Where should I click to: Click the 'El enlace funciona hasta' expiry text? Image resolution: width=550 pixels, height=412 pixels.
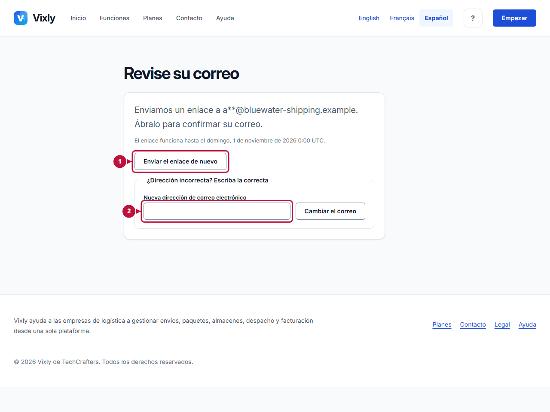coord(229,140)
